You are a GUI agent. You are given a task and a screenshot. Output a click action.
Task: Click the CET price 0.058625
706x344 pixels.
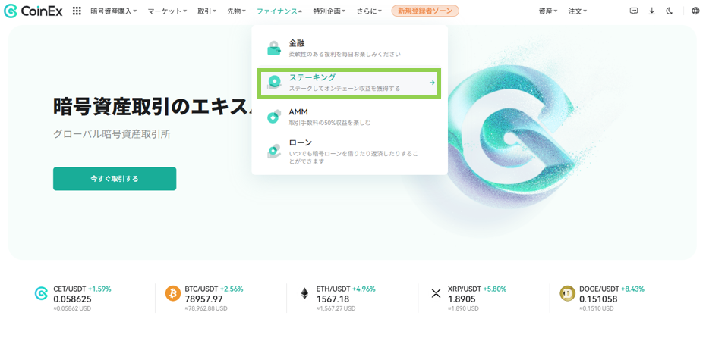point(72,299)
